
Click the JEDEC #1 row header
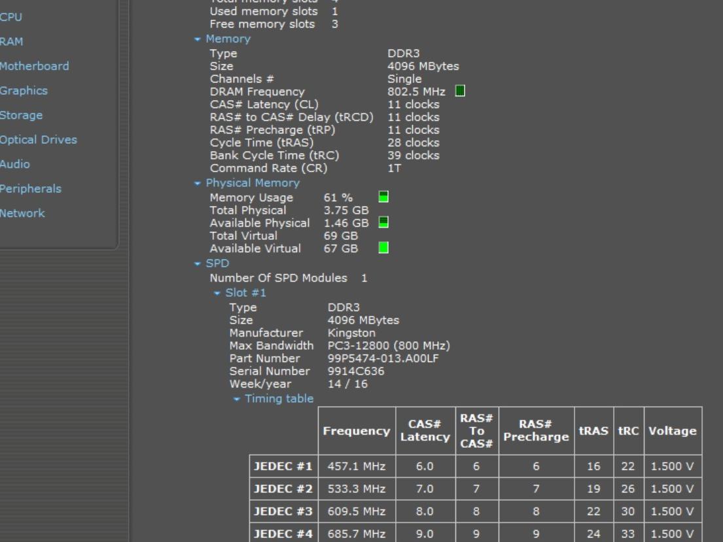(x=283, y=466)
